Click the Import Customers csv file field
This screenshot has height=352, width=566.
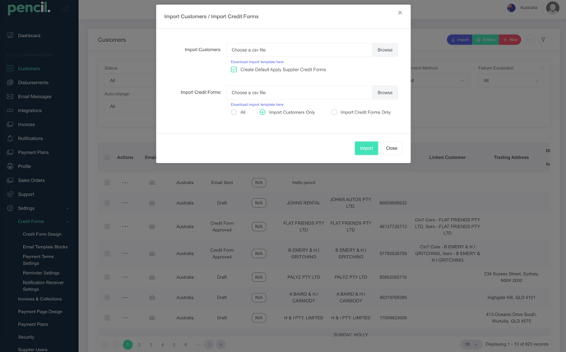pos(299,50)
